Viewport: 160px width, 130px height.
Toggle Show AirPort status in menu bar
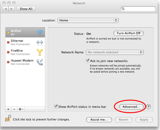pyautogui.click(x=56, y=107)
